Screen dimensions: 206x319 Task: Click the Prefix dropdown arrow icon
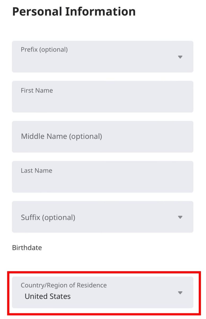coord(180,57)
